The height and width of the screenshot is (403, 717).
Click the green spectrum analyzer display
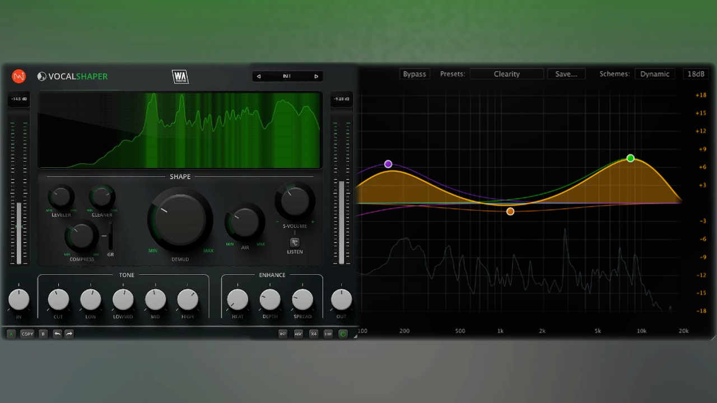(x=180, y=130)
